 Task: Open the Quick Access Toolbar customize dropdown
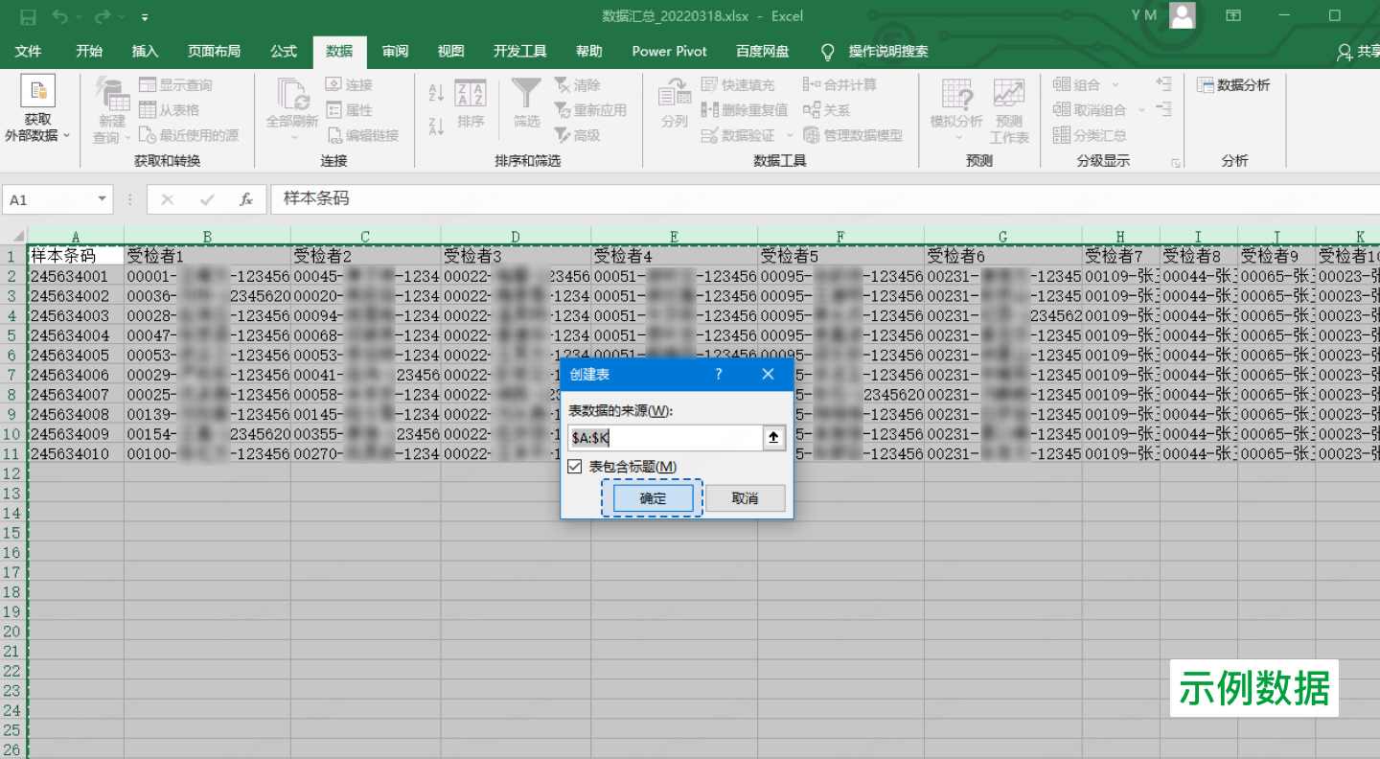tap(145, 16)
